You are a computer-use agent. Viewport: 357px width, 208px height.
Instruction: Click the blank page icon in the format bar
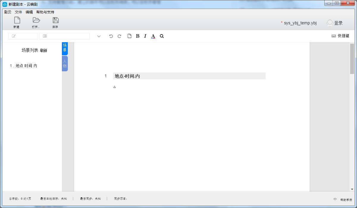pyautogui.click(x=129, y=36)
